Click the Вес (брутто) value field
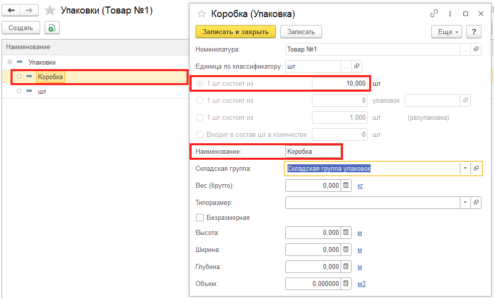Viewport: 494px width, 299px height. [x=313, y=185]
